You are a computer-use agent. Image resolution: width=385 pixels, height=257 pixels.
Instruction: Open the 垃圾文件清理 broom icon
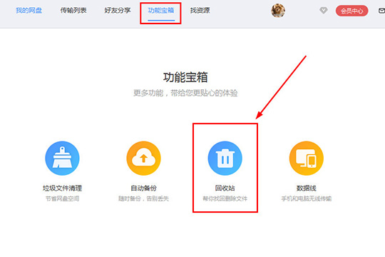click(x=62, y=158)
